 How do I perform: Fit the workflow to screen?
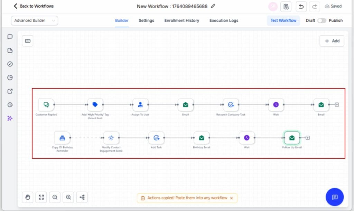coord(41,197)
